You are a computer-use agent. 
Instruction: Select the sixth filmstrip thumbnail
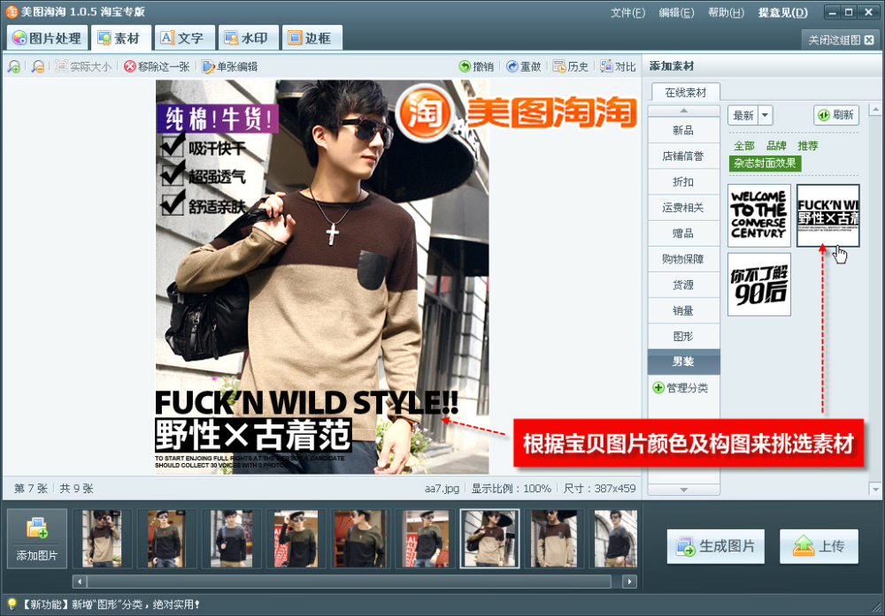(425, 538)
